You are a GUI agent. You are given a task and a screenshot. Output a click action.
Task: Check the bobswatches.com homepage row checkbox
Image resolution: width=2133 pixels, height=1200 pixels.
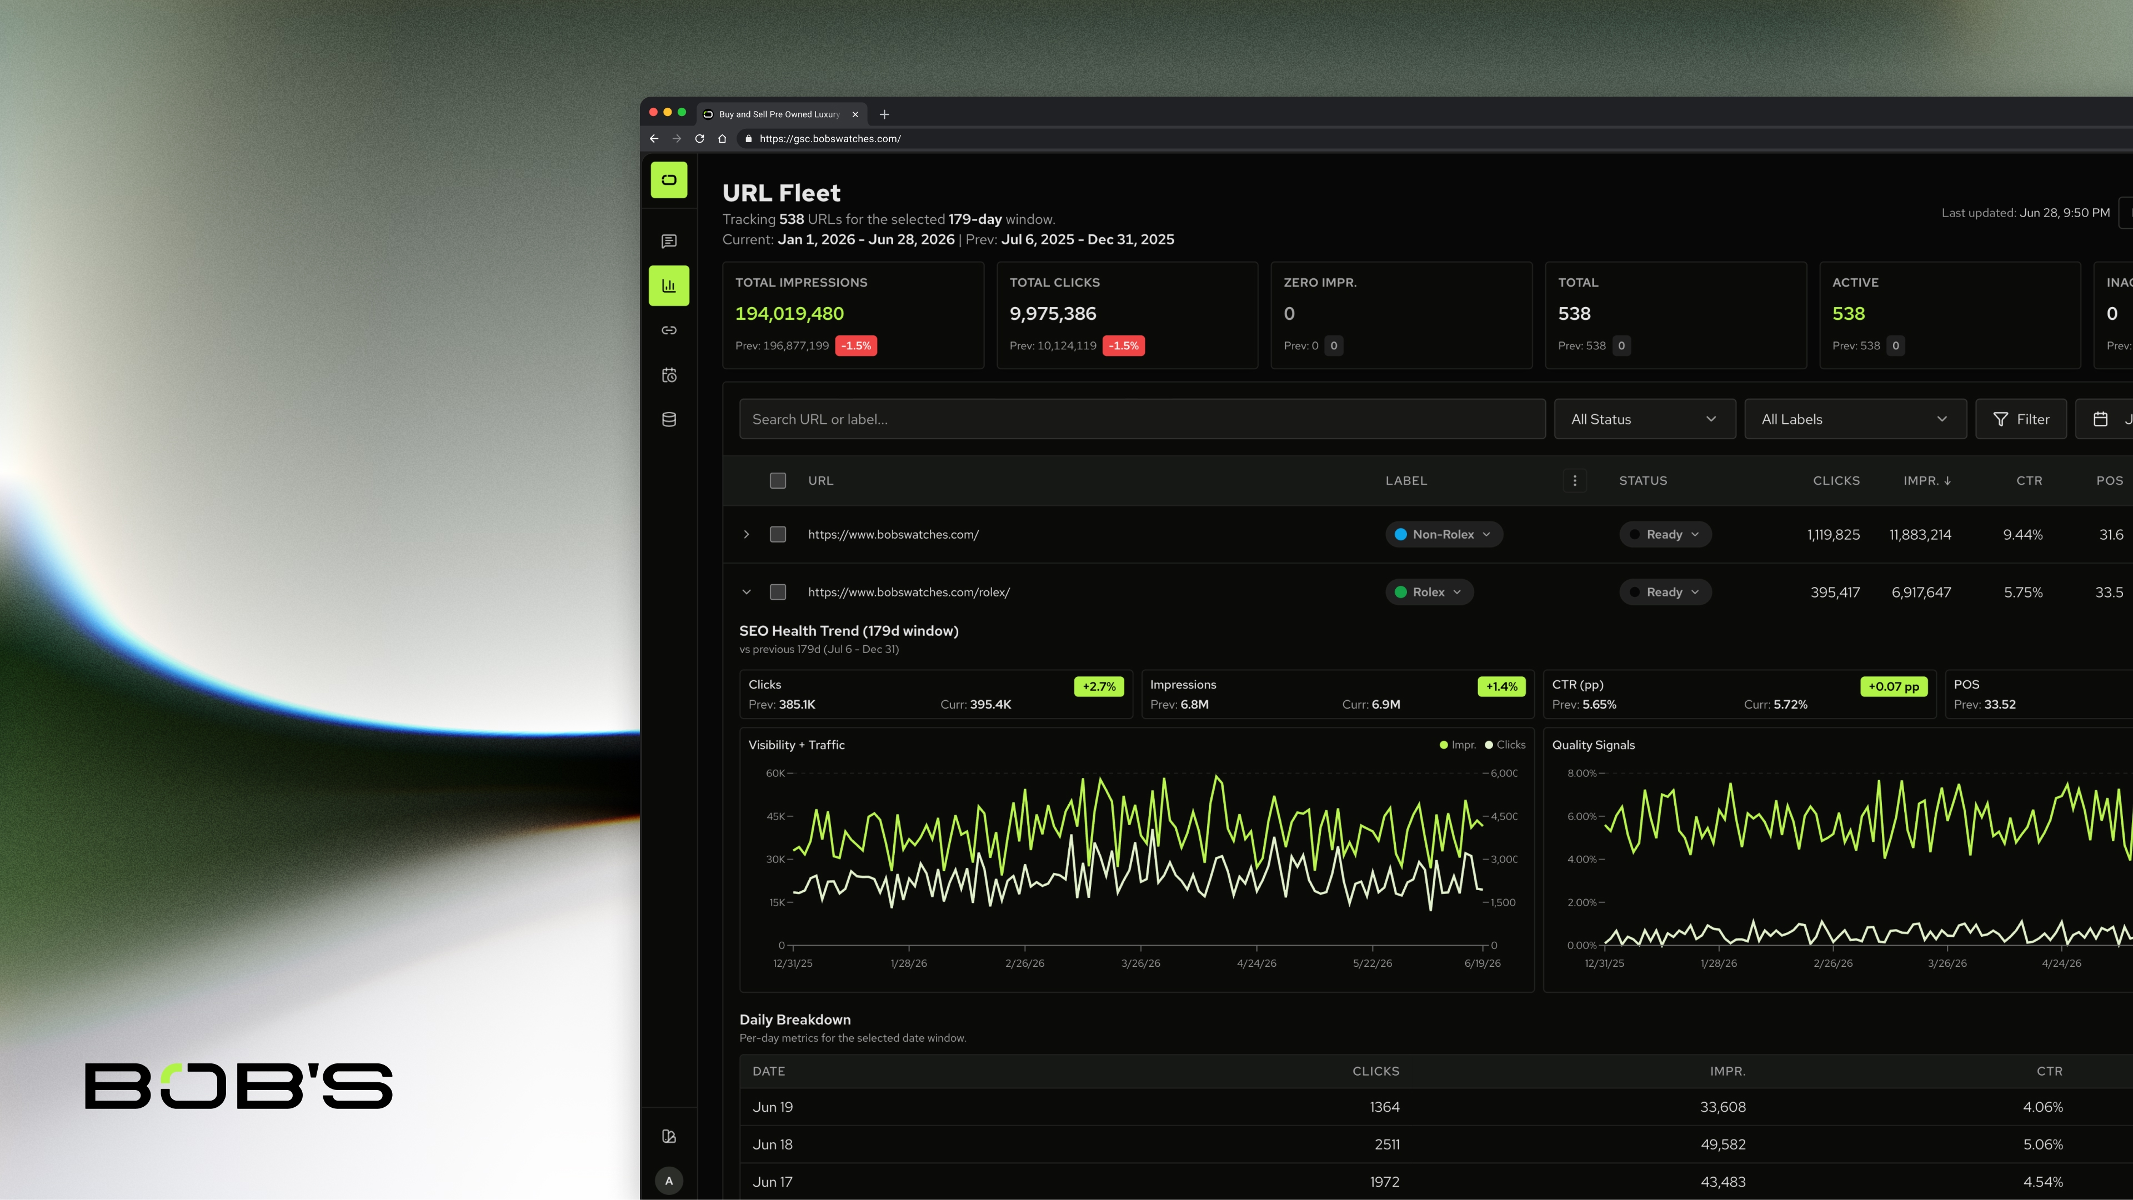pos(778,535)
